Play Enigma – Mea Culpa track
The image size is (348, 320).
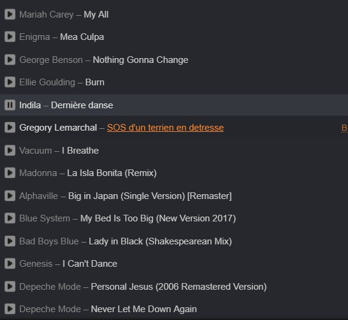tap(10, 37)
